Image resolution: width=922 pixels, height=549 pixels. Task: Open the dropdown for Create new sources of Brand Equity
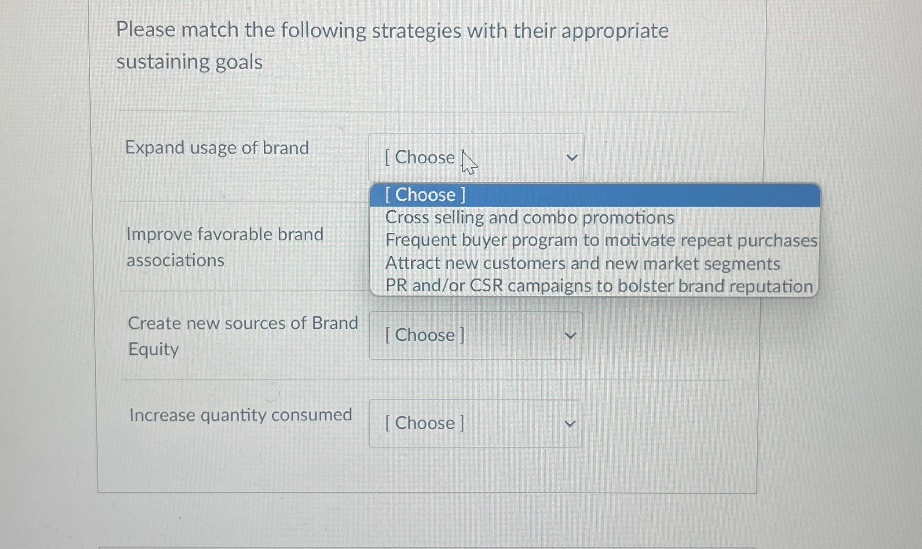point(476,335)
